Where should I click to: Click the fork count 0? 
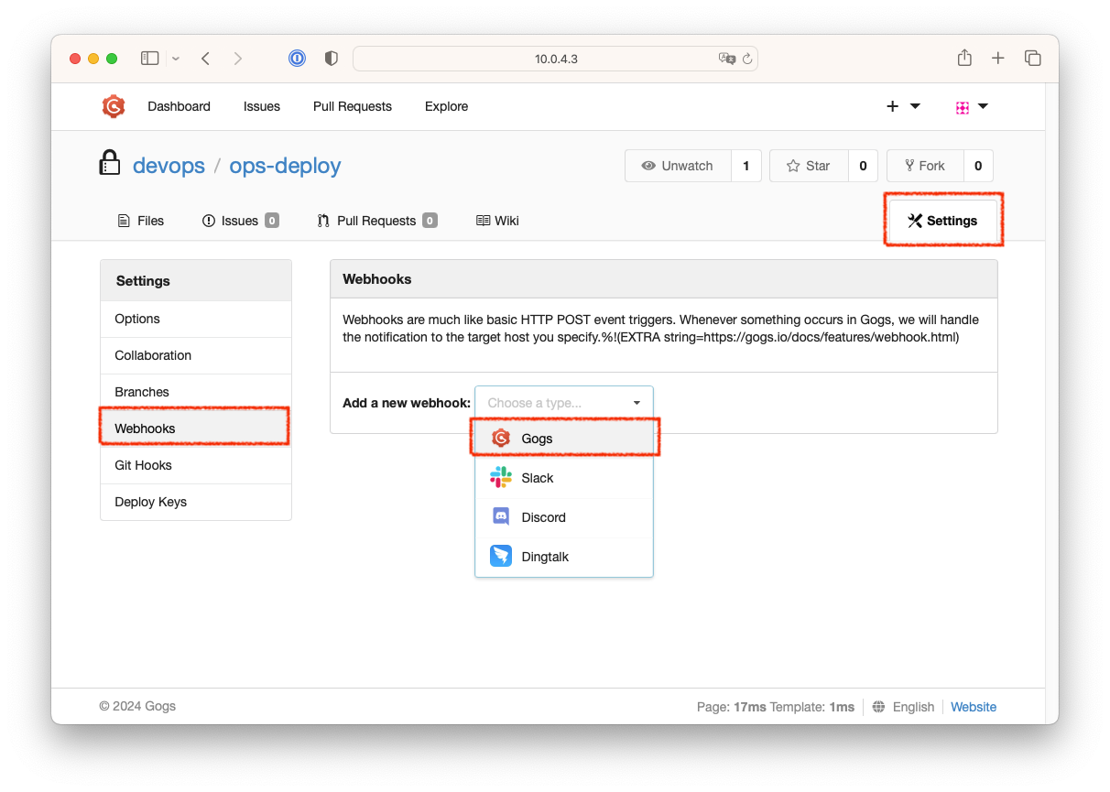tap(978, 166)
